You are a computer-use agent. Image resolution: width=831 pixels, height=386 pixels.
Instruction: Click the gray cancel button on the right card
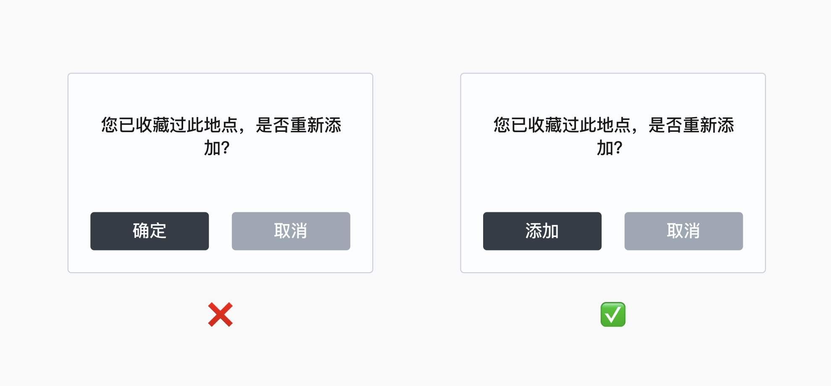[x=683, y=231]
